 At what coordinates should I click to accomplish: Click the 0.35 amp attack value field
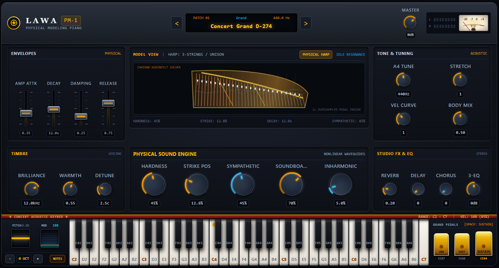click(26, 133)
